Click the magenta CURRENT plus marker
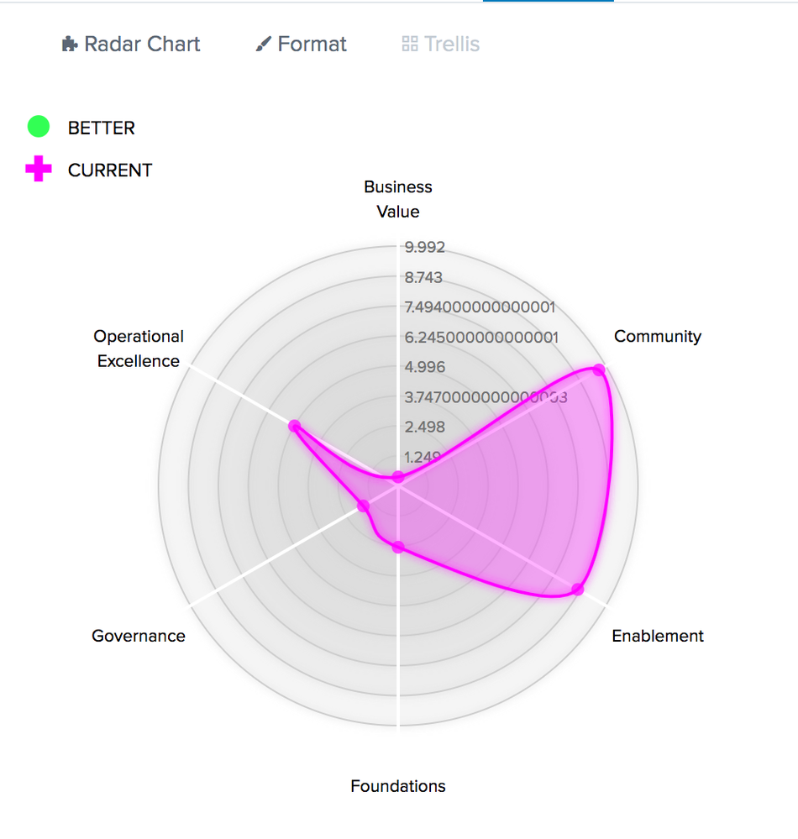 point(39,170)
